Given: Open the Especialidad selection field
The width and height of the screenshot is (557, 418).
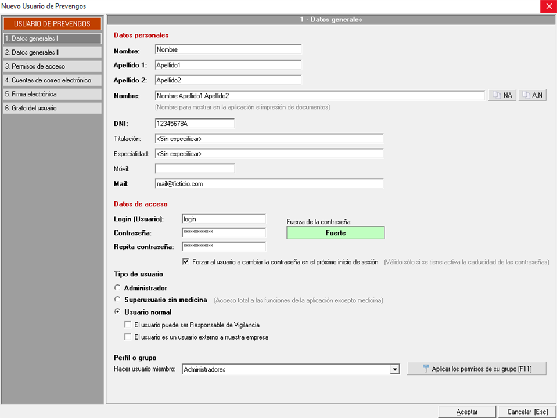Looking at the screenshot, I should click(x=269, y=154).
